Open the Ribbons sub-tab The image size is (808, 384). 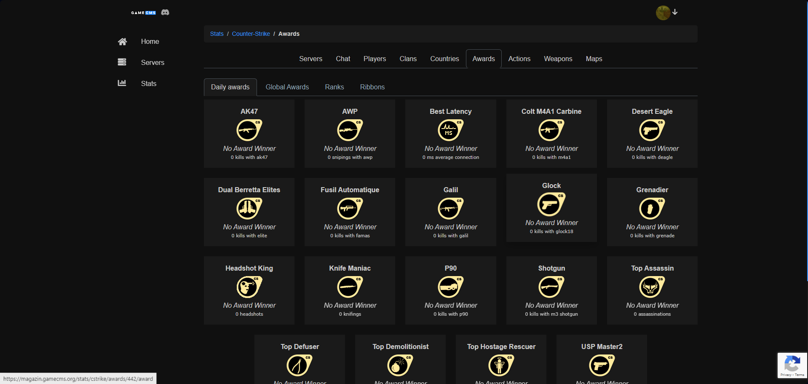click(372, 87)
